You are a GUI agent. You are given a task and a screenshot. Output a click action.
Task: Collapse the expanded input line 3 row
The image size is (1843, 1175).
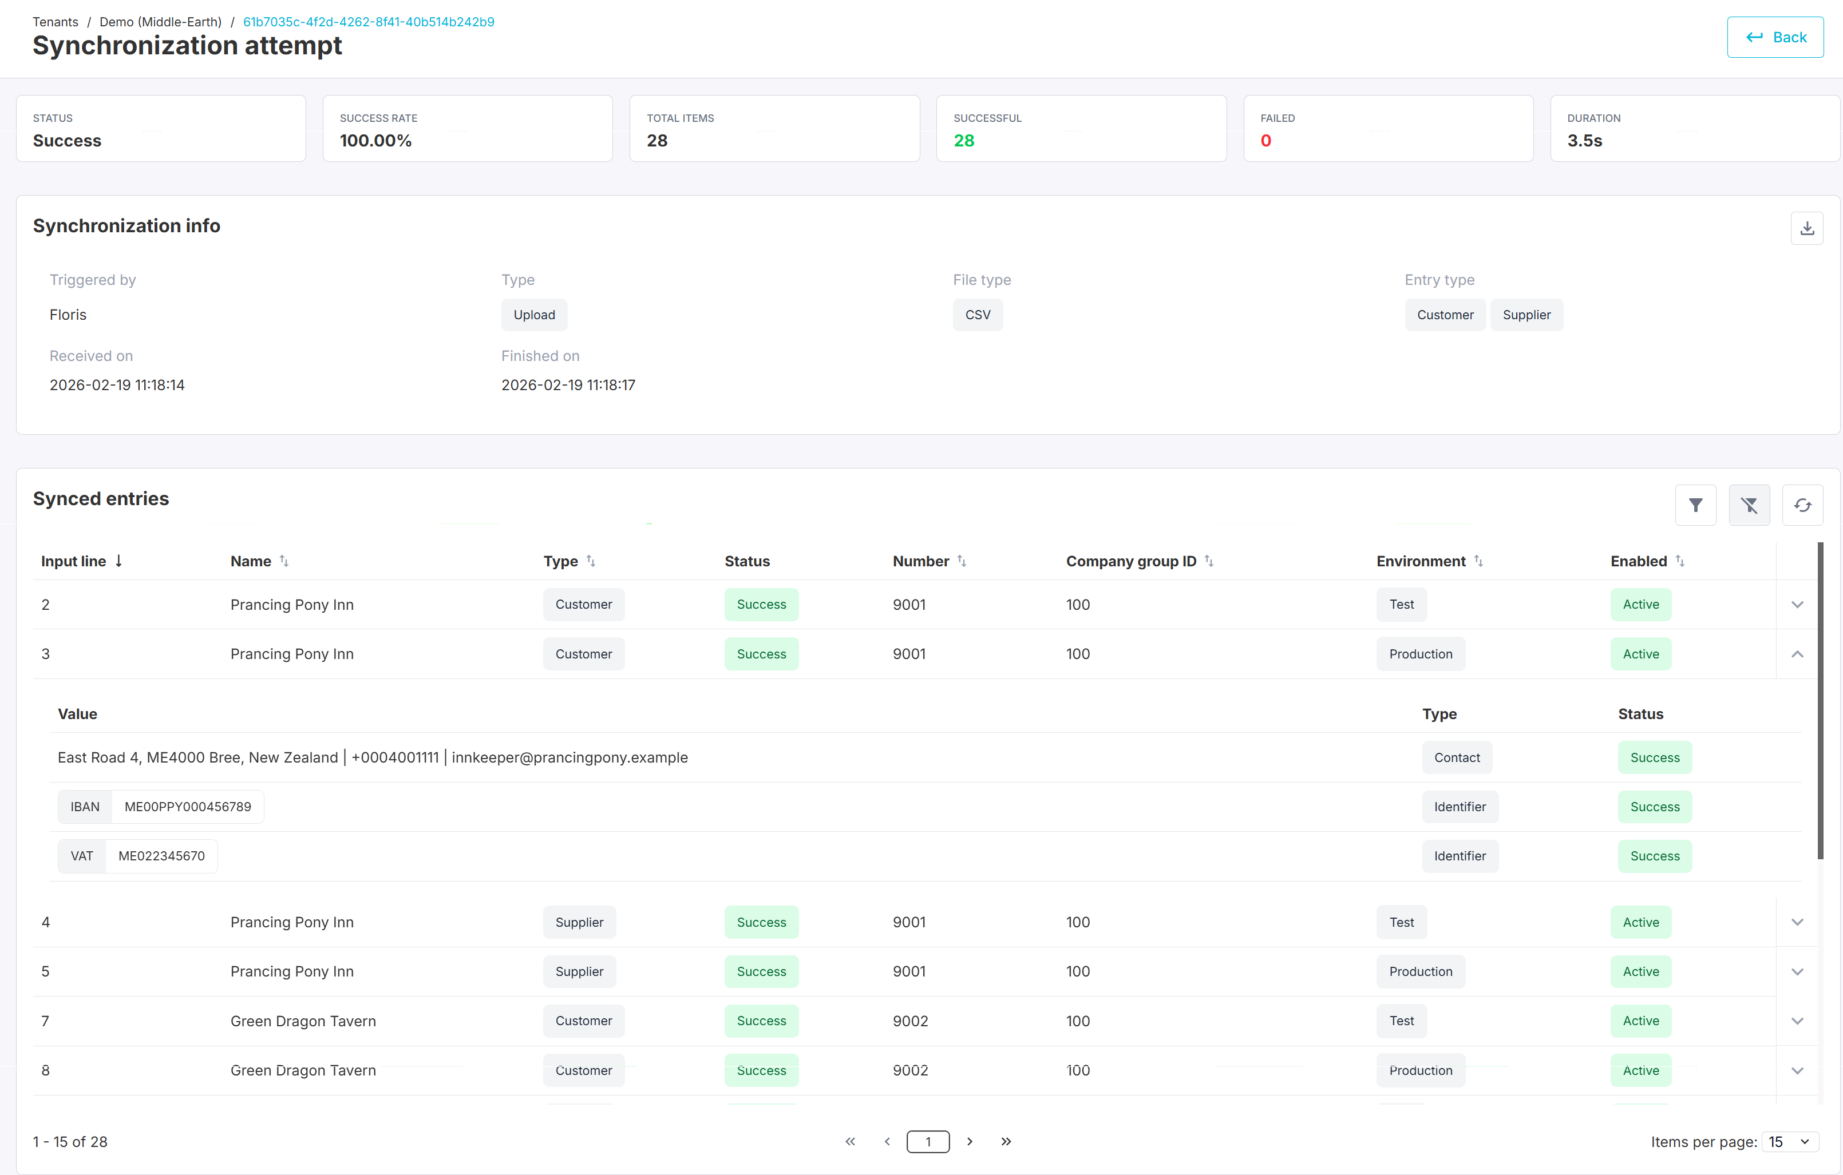[x=1797, y=654]
